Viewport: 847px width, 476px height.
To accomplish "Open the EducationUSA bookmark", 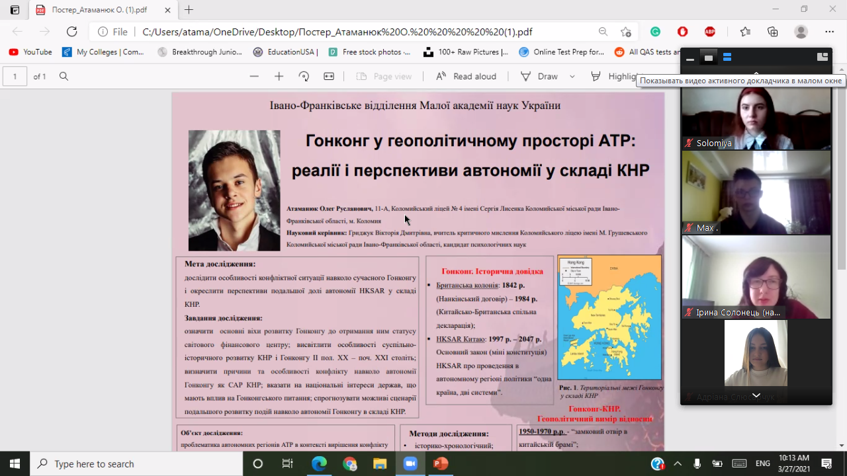I will tap(286, 52).
